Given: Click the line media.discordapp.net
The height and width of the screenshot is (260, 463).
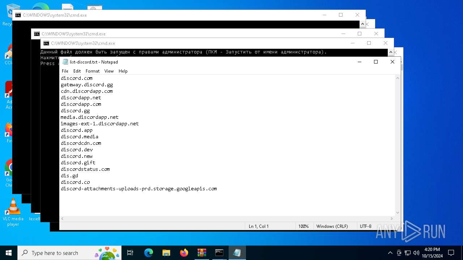Looking at the screenshot, I should (90, 117).
